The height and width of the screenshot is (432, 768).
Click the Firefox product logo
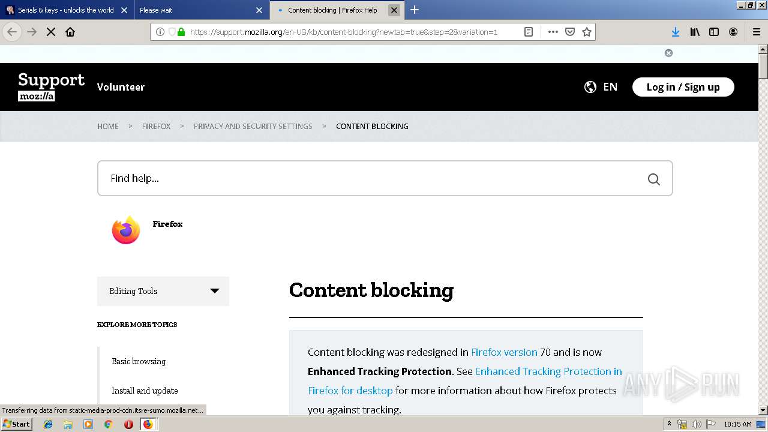(126, 230)
